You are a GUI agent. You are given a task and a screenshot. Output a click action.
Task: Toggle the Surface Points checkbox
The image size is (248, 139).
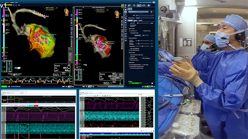coord(129,58)
